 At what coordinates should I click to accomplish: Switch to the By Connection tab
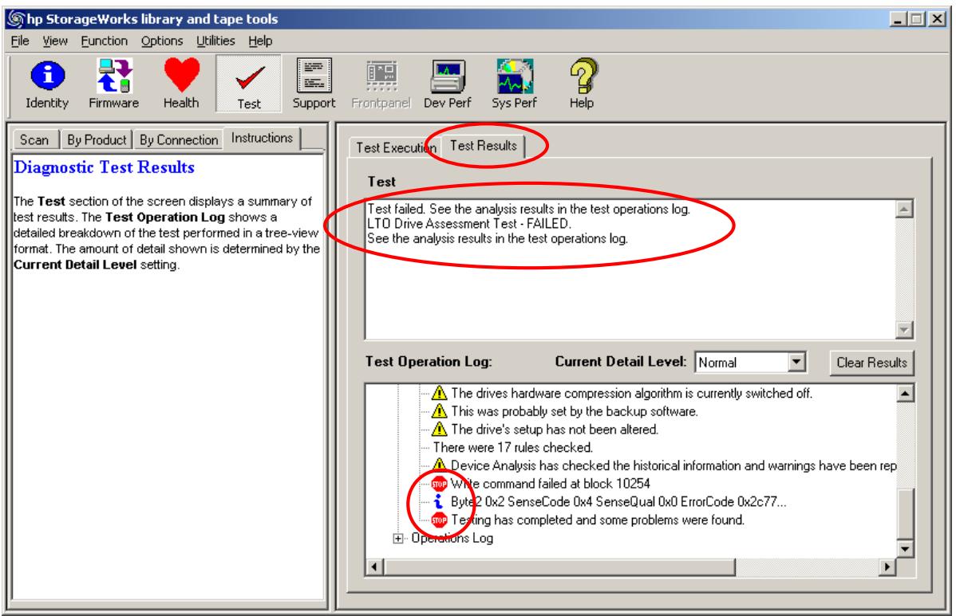click(179, 140)
